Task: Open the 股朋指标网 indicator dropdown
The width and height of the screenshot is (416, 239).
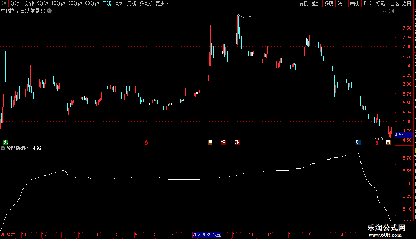Action: point(3,148)
